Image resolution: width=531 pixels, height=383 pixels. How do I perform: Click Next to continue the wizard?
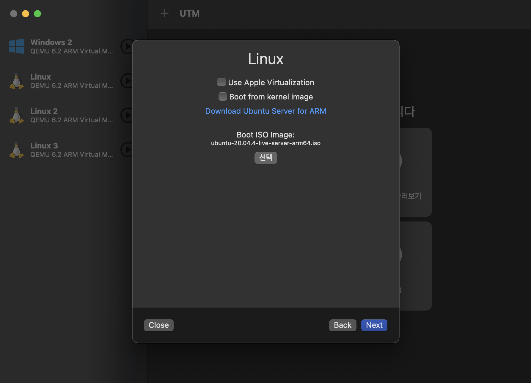[374, 325]
